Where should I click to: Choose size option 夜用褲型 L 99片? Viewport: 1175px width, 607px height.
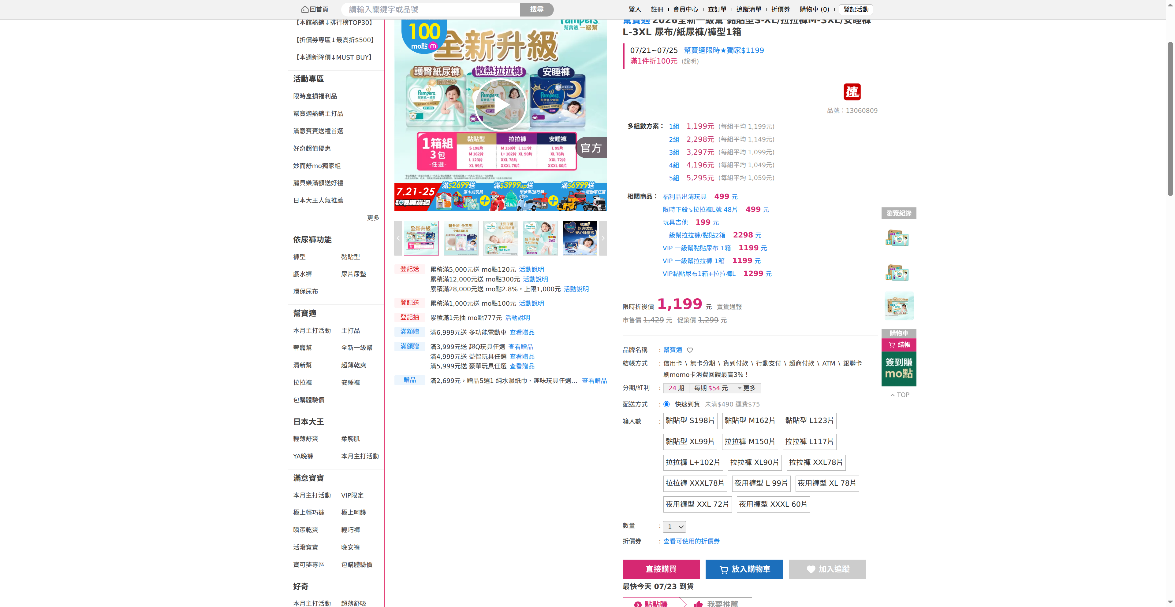tap(761, 483)
